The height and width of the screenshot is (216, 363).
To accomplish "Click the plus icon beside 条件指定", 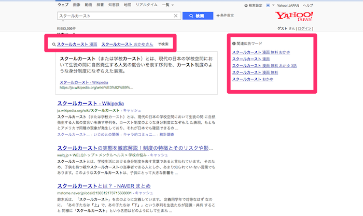I will coord(217,16).
